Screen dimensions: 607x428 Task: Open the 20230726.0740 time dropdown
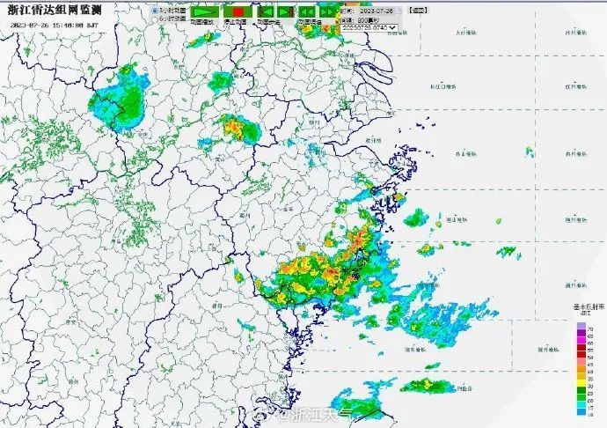tap(369, 27)
